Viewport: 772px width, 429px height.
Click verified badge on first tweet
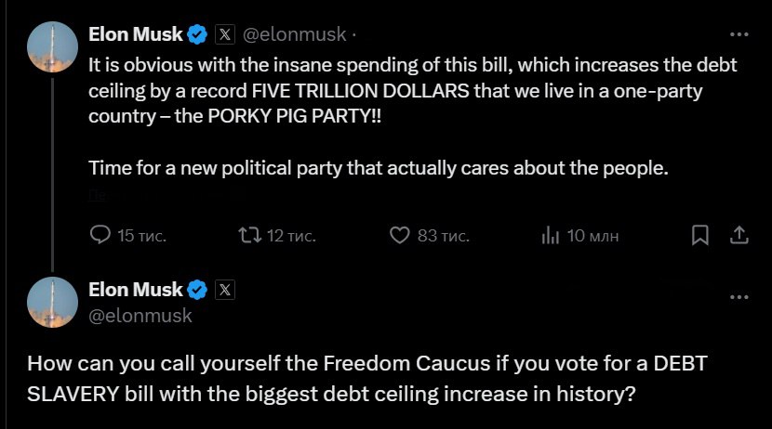pos(198,35)
